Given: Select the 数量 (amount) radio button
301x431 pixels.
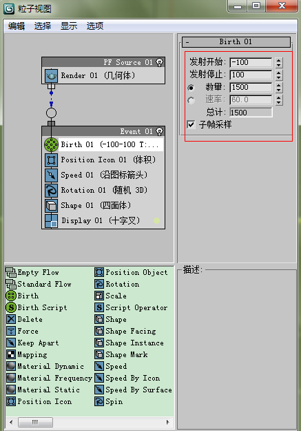Looking at the screenshot, I should (x=191, y=88).
